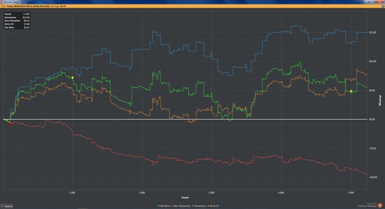Maximize the Results Graph window
The width and height of the screenshot is (385, 209).
pos(372,2)
